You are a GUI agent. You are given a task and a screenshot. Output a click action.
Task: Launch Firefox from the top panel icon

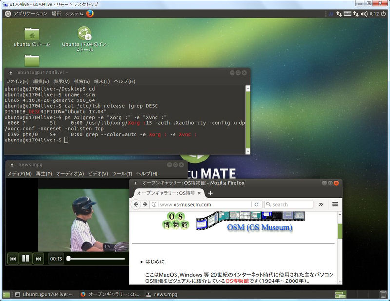[90, 14]
